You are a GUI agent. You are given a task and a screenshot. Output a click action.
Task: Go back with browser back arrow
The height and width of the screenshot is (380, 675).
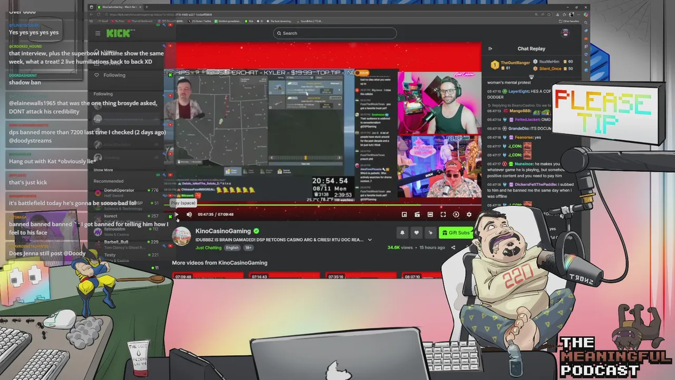[92, 14]
